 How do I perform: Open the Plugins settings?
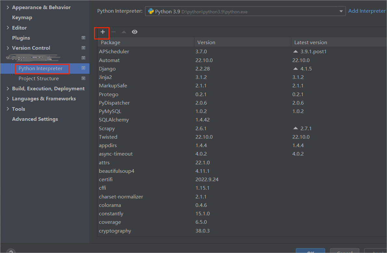21,38
